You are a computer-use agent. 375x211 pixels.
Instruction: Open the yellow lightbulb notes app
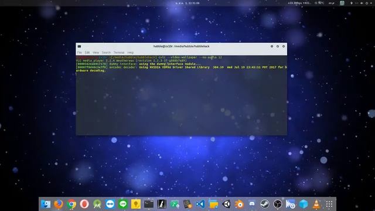(x=136, y=204)
